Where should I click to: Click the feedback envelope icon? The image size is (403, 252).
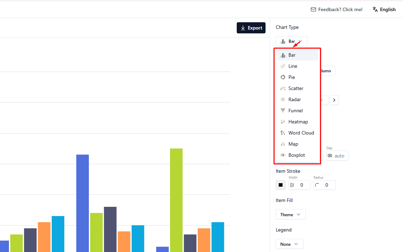(x=313, y=9)
